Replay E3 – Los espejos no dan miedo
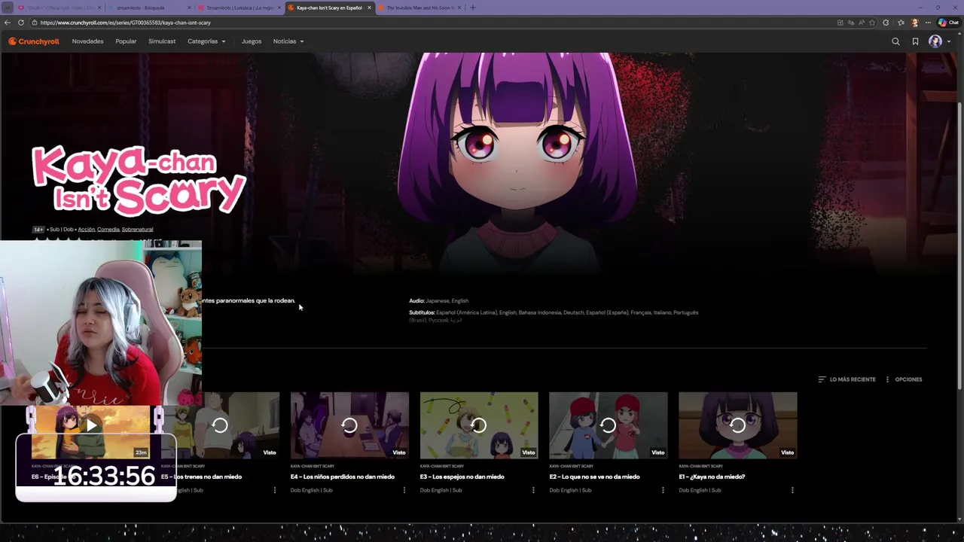 479,425
